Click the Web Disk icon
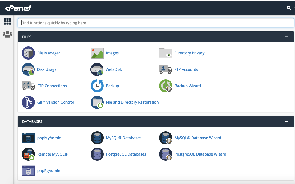Screen dimensions: 295x184 coord(97,69)
